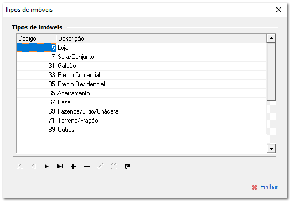The image size is (292, 203).
Task: Click the scrollbar down arrow
Action: pos(271,148)
